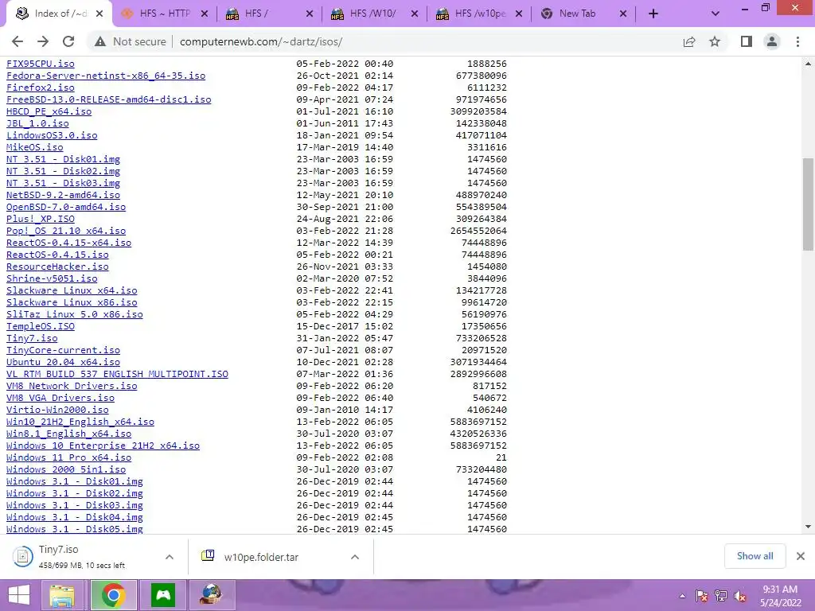Share this page icon in address bar
The image size is (815, 611).
(689, 41)
